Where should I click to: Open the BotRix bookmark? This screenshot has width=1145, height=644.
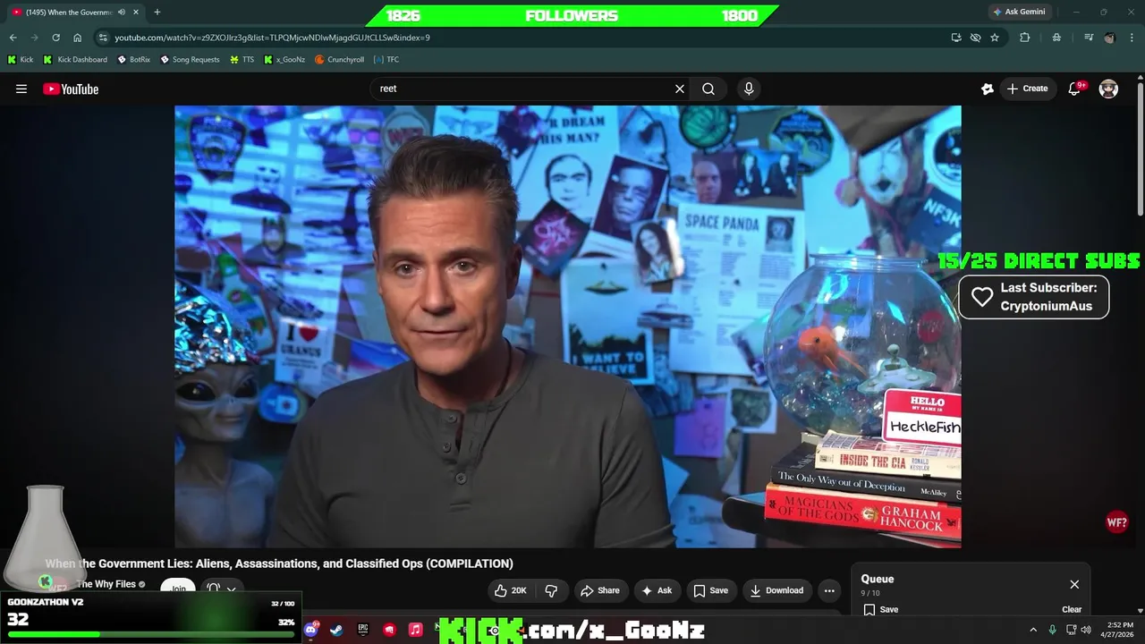tap(134, 59)
